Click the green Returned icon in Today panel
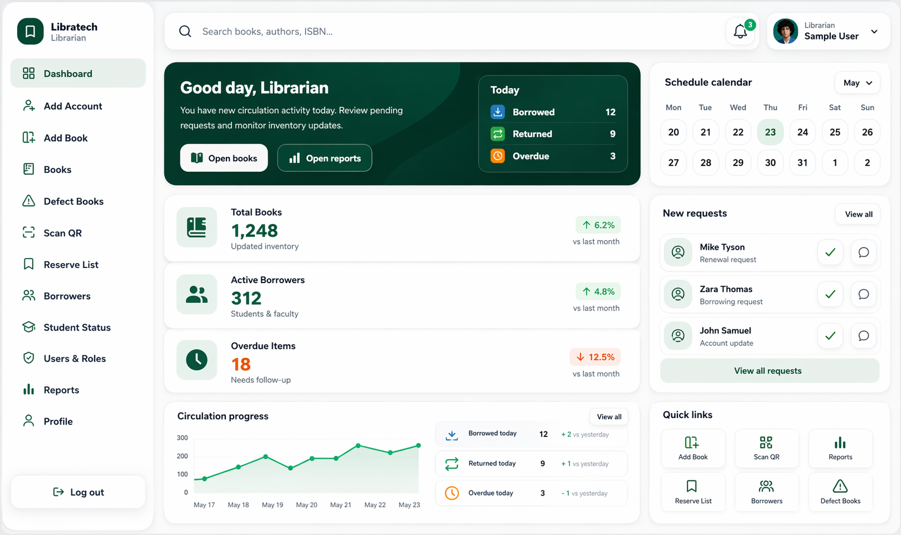Image resolution: width=901 pixels, height=535 pixels. tap(498, 133)
